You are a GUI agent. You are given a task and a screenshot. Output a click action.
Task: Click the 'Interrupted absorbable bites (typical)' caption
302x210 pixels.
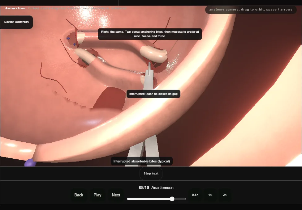click(142, 161)
